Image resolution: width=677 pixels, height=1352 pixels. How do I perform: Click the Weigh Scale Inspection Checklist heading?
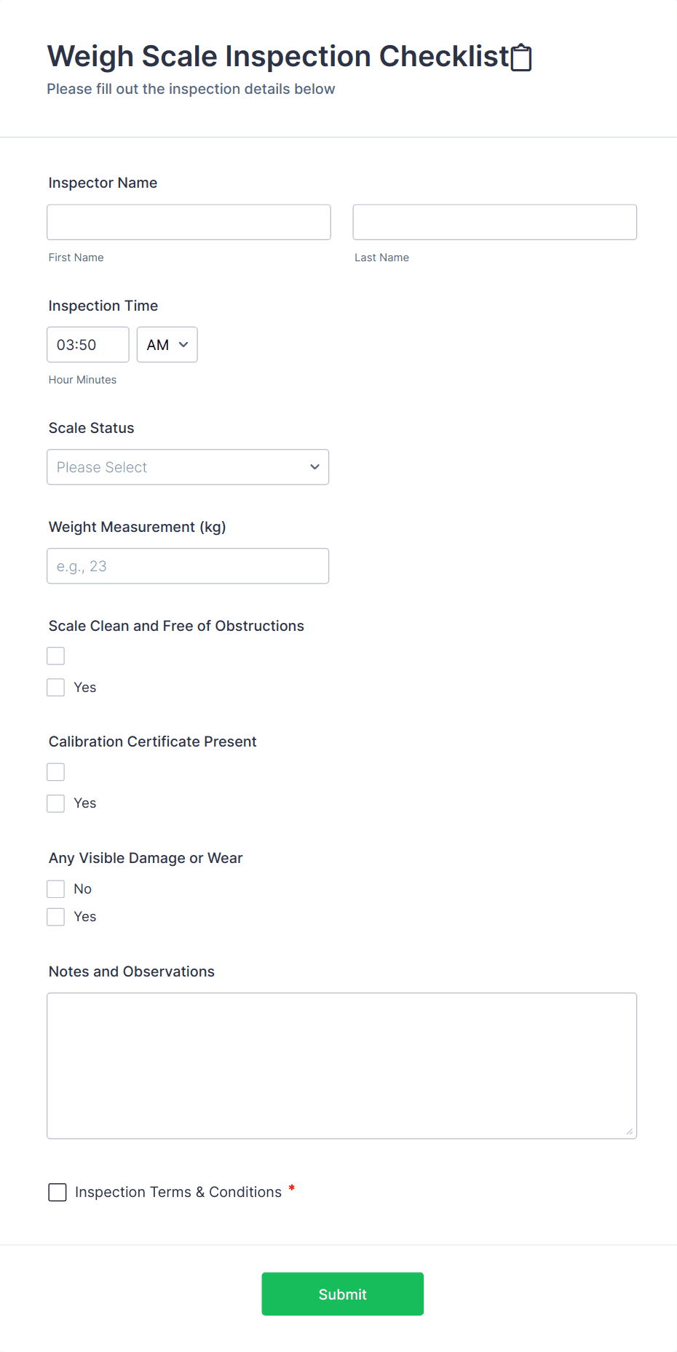pos(277,56)
